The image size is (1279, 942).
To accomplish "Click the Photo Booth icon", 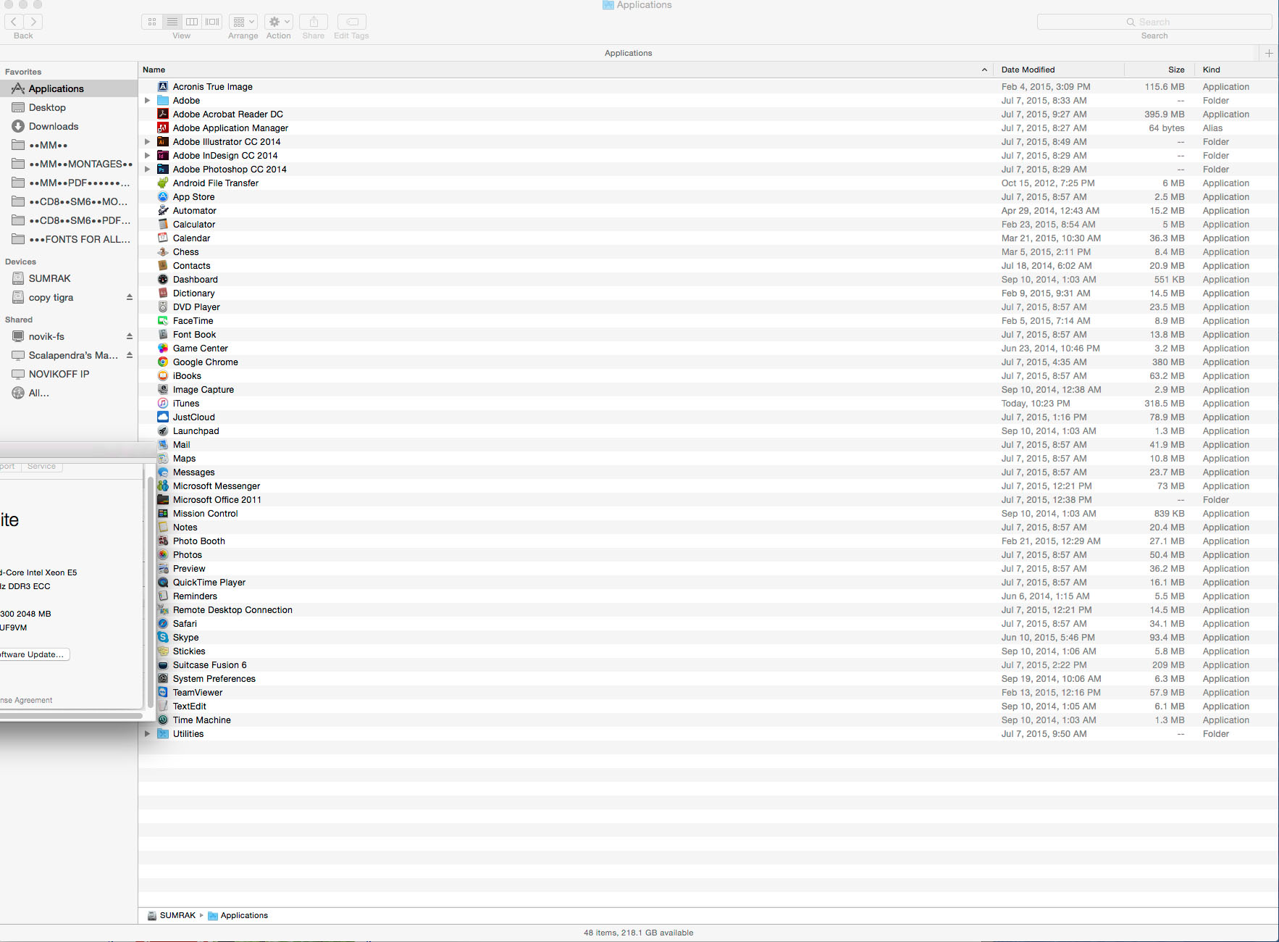I will click(163, 541).
